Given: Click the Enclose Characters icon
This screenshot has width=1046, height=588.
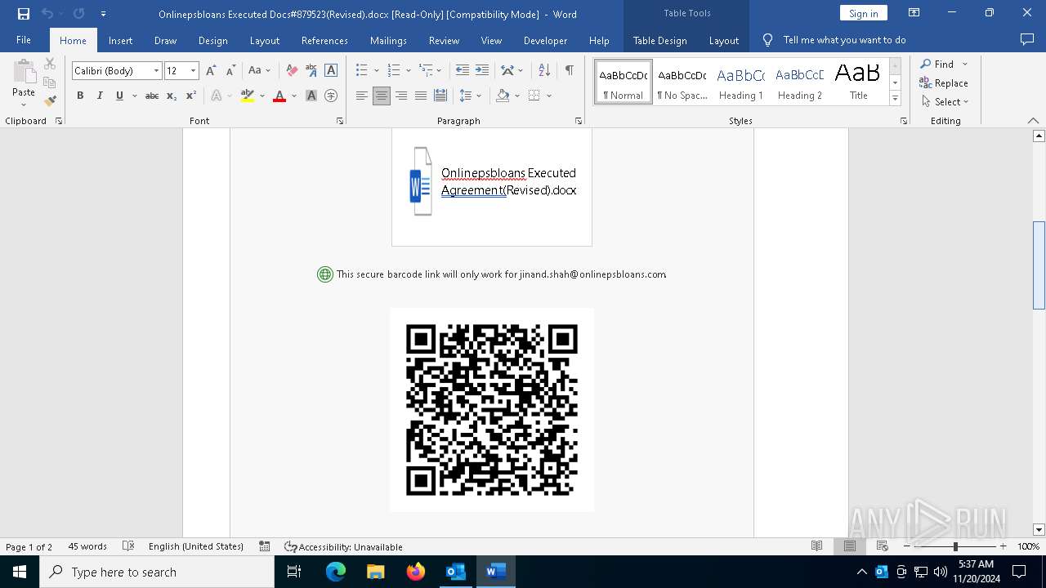Looking at the screenshot, I should click(331, 96).
